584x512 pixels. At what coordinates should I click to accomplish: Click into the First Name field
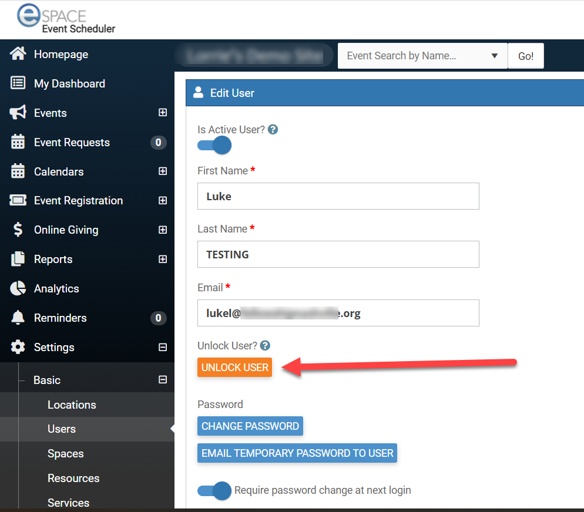338,196
